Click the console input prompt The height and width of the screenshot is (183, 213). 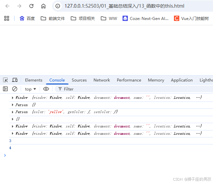(109, 155)
